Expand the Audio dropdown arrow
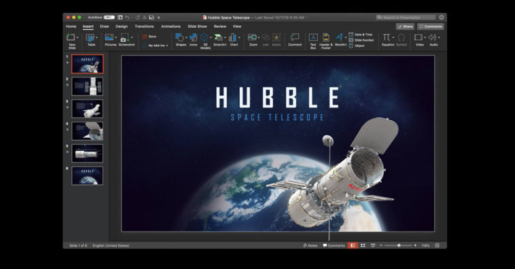Viewport: 515px width, 269px height. [x=439, y=37]
